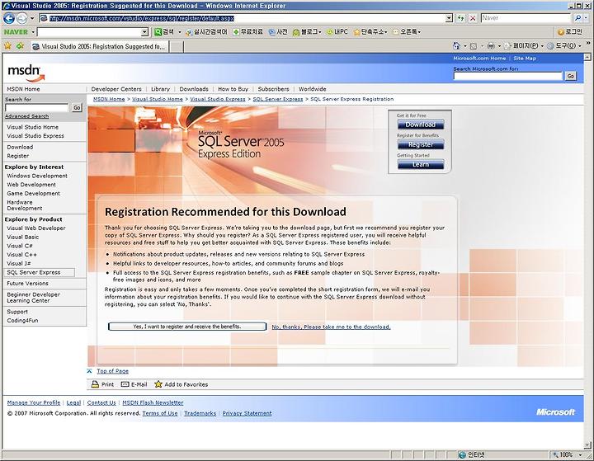Screen dimensions: 594x461
Task: Focus the Naver search box in IE
Action: tap(526, 18)
